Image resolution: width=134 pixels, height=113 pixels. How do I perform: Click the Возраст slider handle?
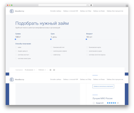pos(86,39)
